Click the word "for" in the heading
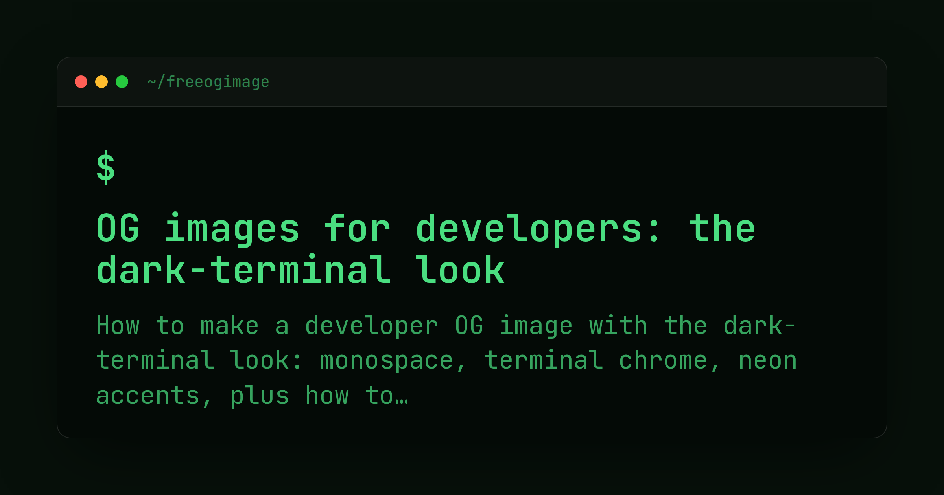The width and height of the screenshot is (944, 495). point(357,228)
